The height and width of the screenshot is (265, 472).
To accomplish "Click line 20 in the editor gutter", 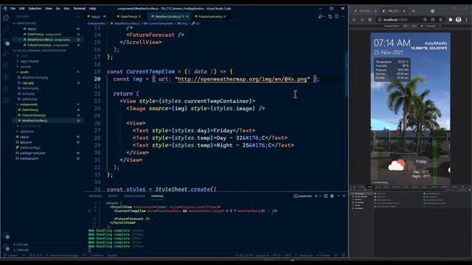I will click(x=97, y=79).
